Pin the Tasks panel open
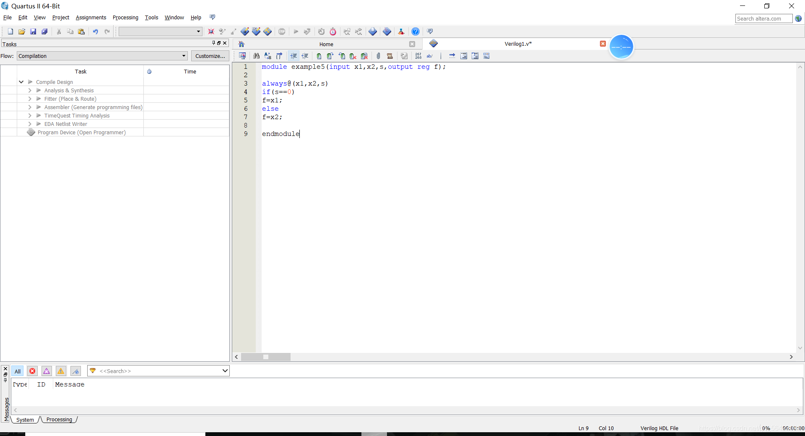 214,43
